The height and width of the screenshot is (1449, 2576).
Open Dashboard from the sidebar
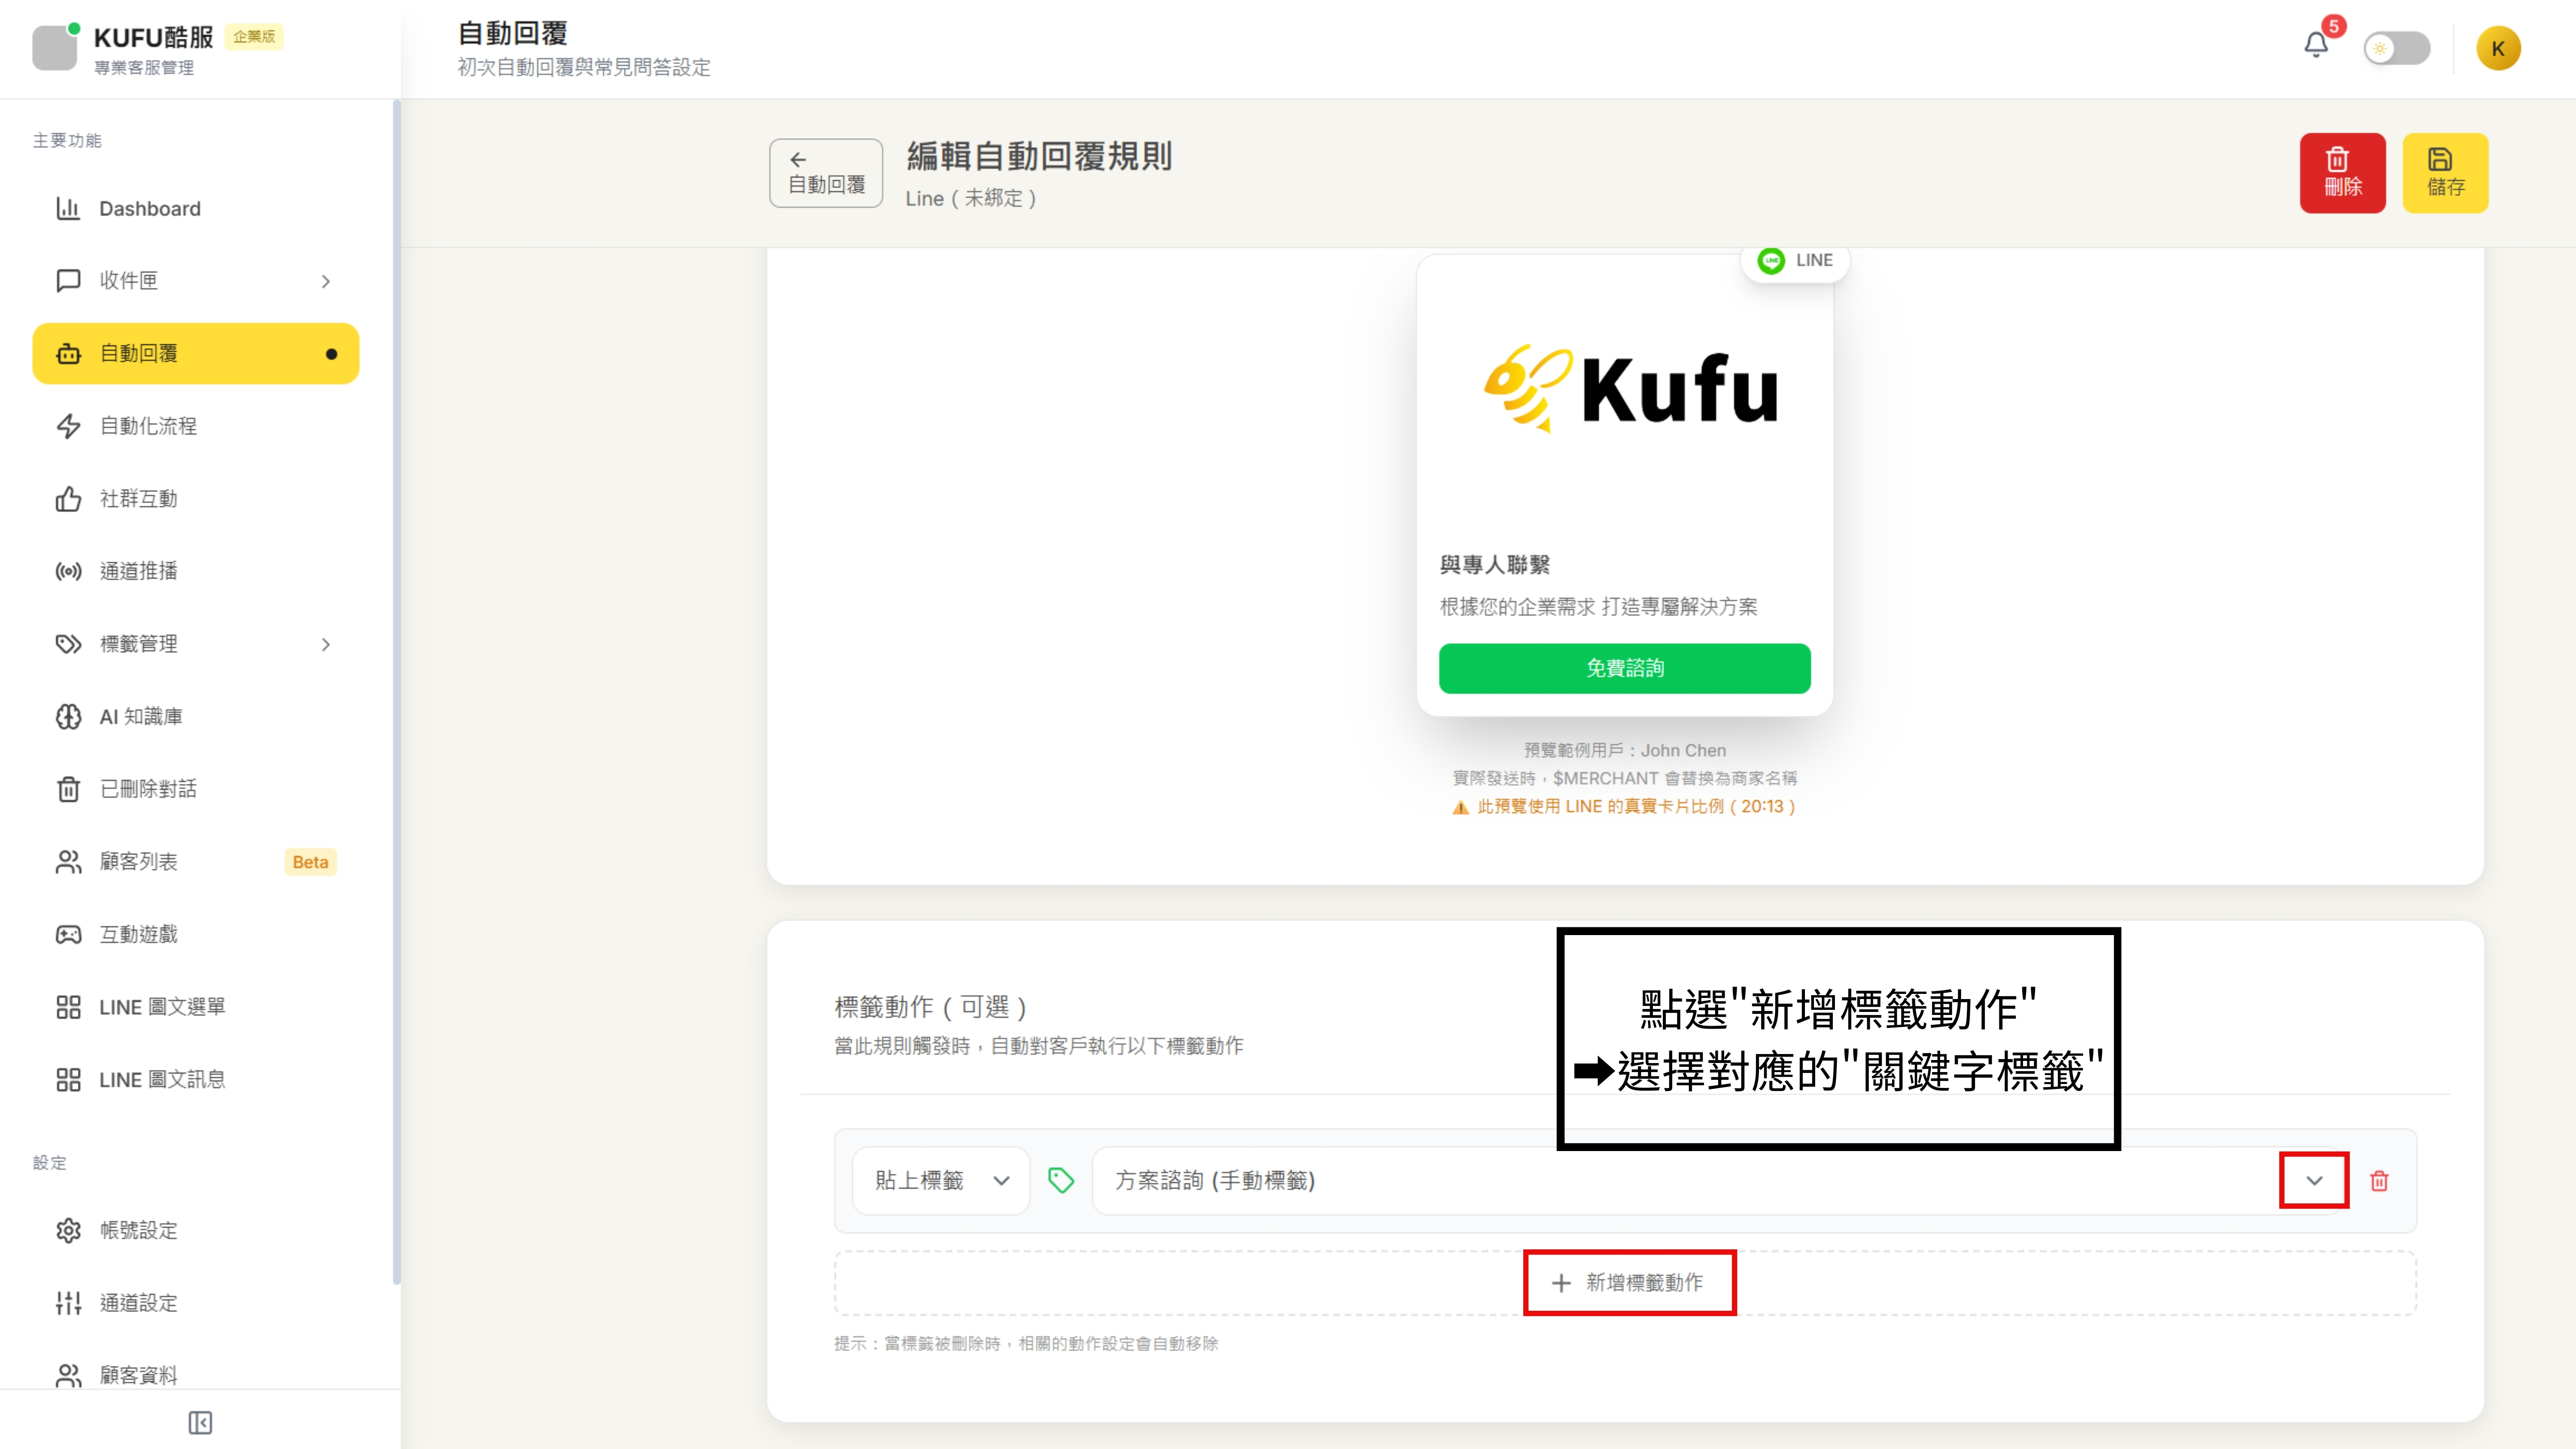150,208
